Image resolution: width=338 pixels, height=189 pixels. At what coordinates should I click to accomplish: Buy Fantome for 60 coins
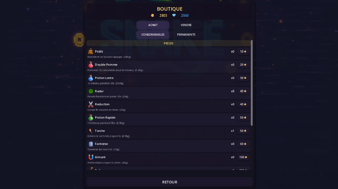[x=243, y=144]
